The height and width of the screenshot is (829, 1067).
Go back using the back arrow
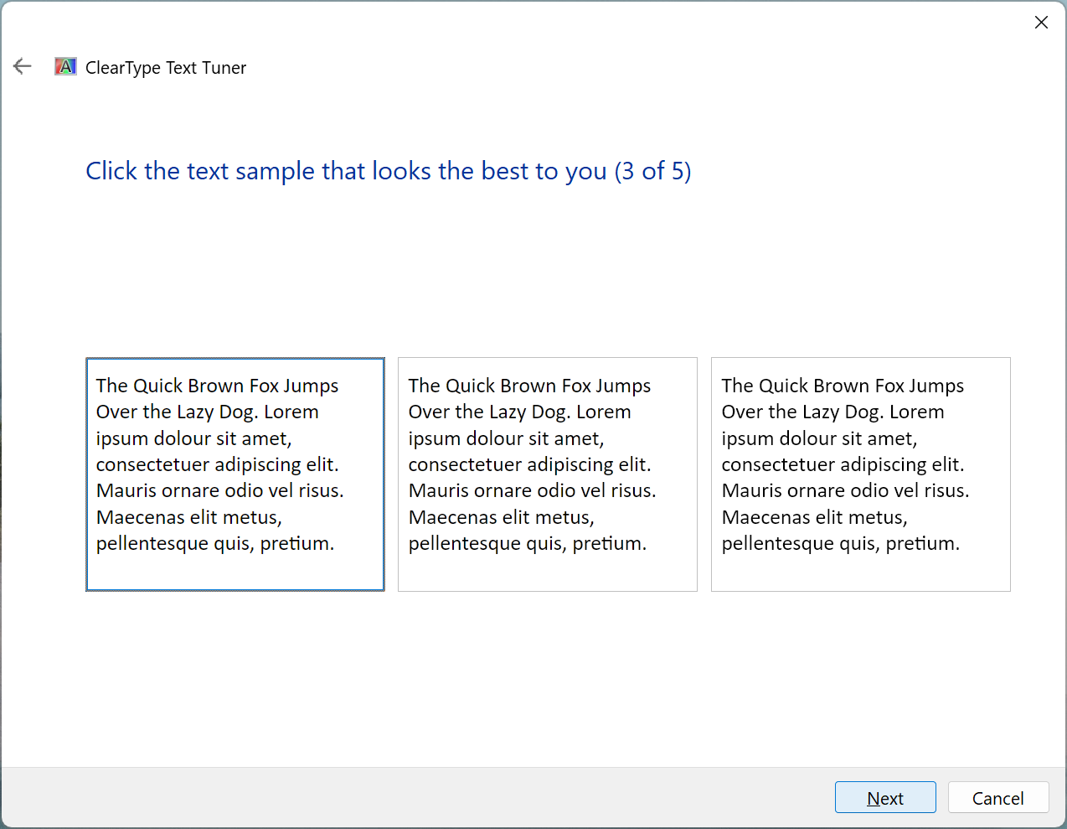(x=23, y=67)
